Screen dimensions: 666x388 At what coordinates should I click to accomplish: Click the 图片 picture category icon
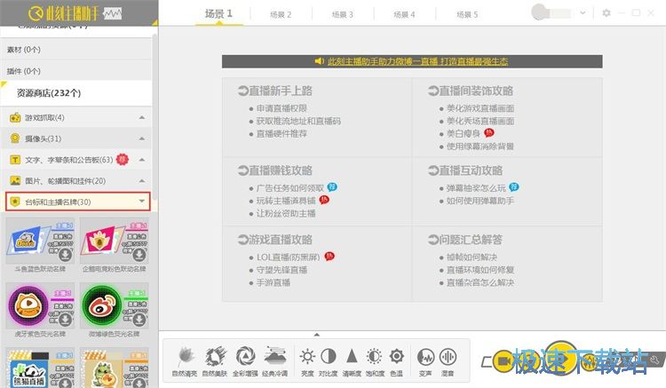pyautogui.click(x=15, y=181)
